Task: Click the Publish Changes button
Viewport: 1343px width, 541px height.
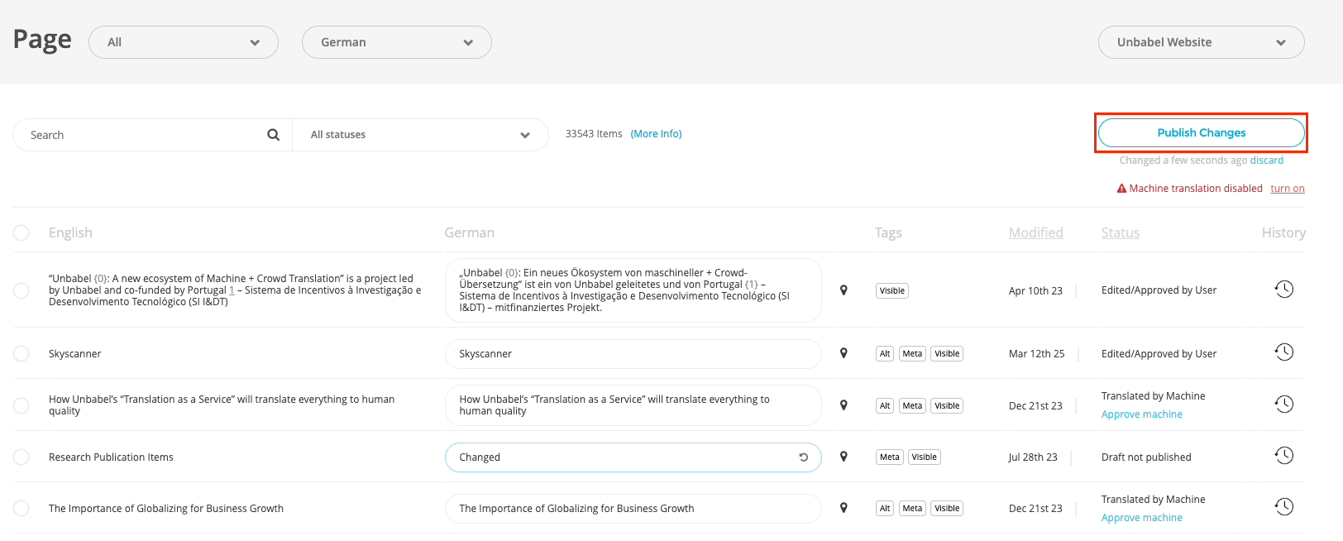Action: click(x=1201, y=132)
